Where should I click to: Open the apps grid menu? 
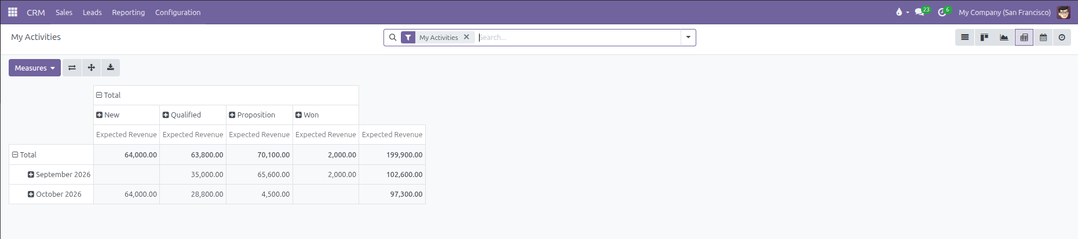[x=12, y=12]
